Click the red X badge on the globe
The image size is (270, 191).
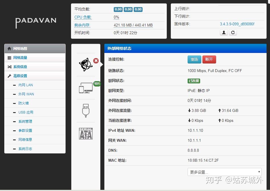pyautogui.click(x=96, y=61)
